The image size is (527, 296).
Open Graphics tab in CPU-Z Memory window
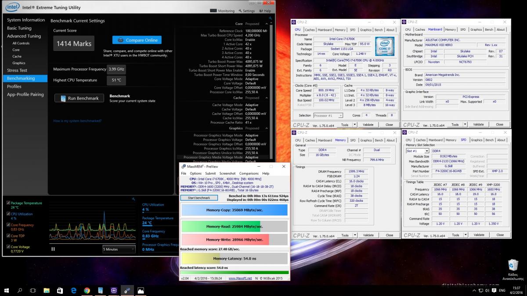(x=366, y=140)
